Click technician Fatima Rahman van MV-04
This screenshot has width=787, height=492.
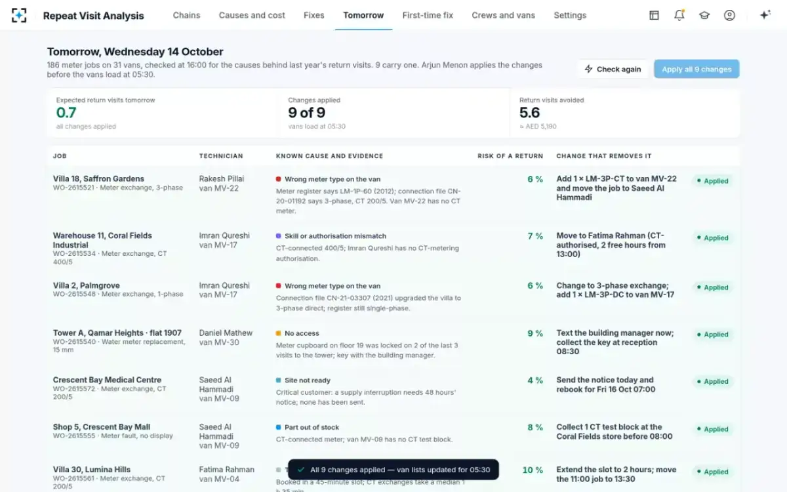[227, 474]
